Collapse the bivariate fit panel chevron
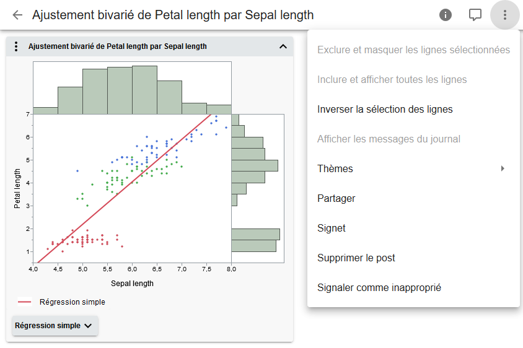Screen dimensions: 523x348 point(283,46)
